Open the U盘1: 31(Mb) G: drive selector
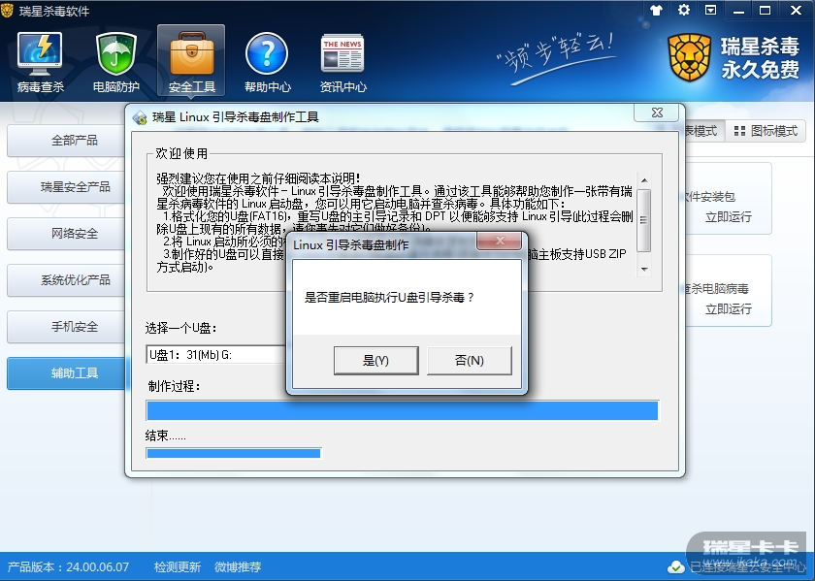This screenshot has height=581, width=815. (x=215, y=355)
